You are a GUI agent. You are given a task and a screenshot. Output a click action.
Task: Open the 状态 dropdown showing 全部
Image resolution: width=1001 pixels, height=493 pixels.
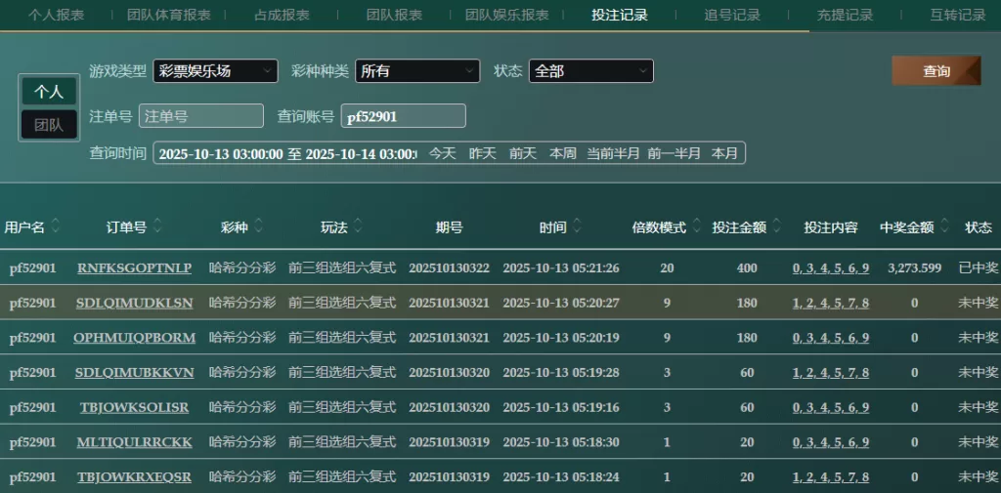590,71
